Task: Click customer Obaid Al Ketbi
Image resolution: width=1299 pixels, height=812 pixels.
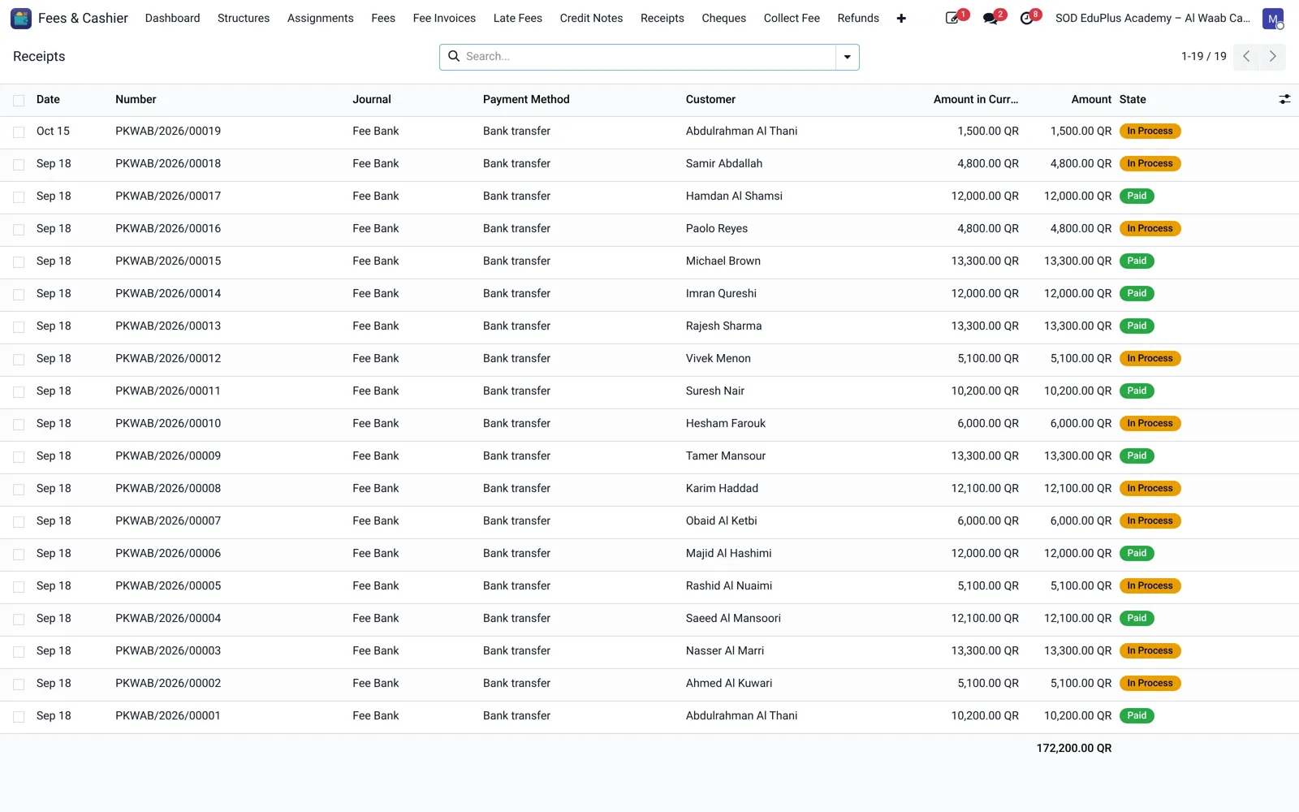Action: point(721,520)
